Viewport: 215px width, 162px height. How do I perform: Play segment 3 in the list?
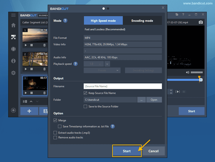tap(26, 93)
